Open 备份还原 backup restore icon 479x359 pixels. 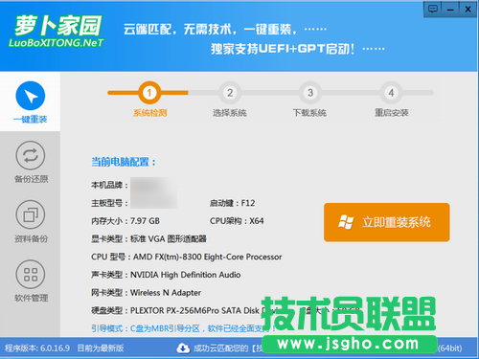31,155
